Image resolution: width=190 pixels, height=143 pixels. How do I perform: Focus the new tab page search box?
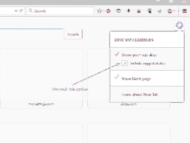click(x=31, y=34)
